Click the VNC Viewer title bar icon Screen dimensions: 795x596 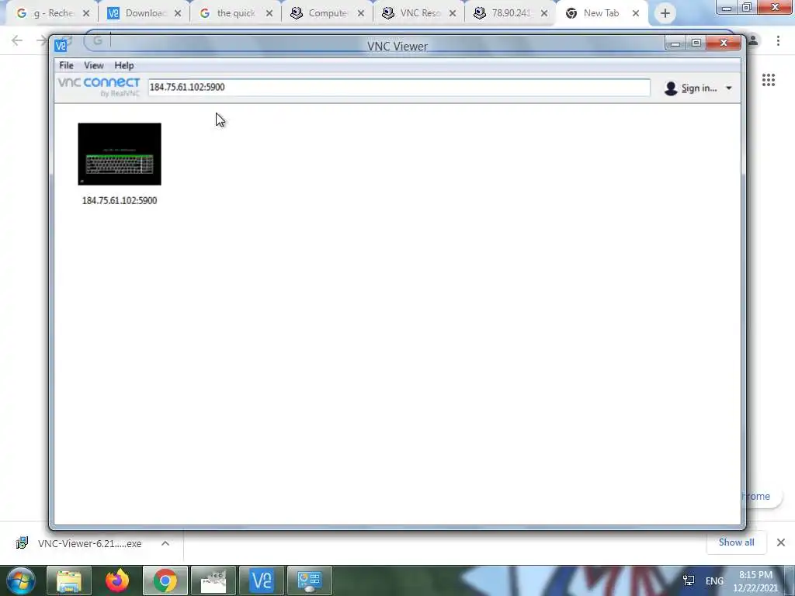61,46
